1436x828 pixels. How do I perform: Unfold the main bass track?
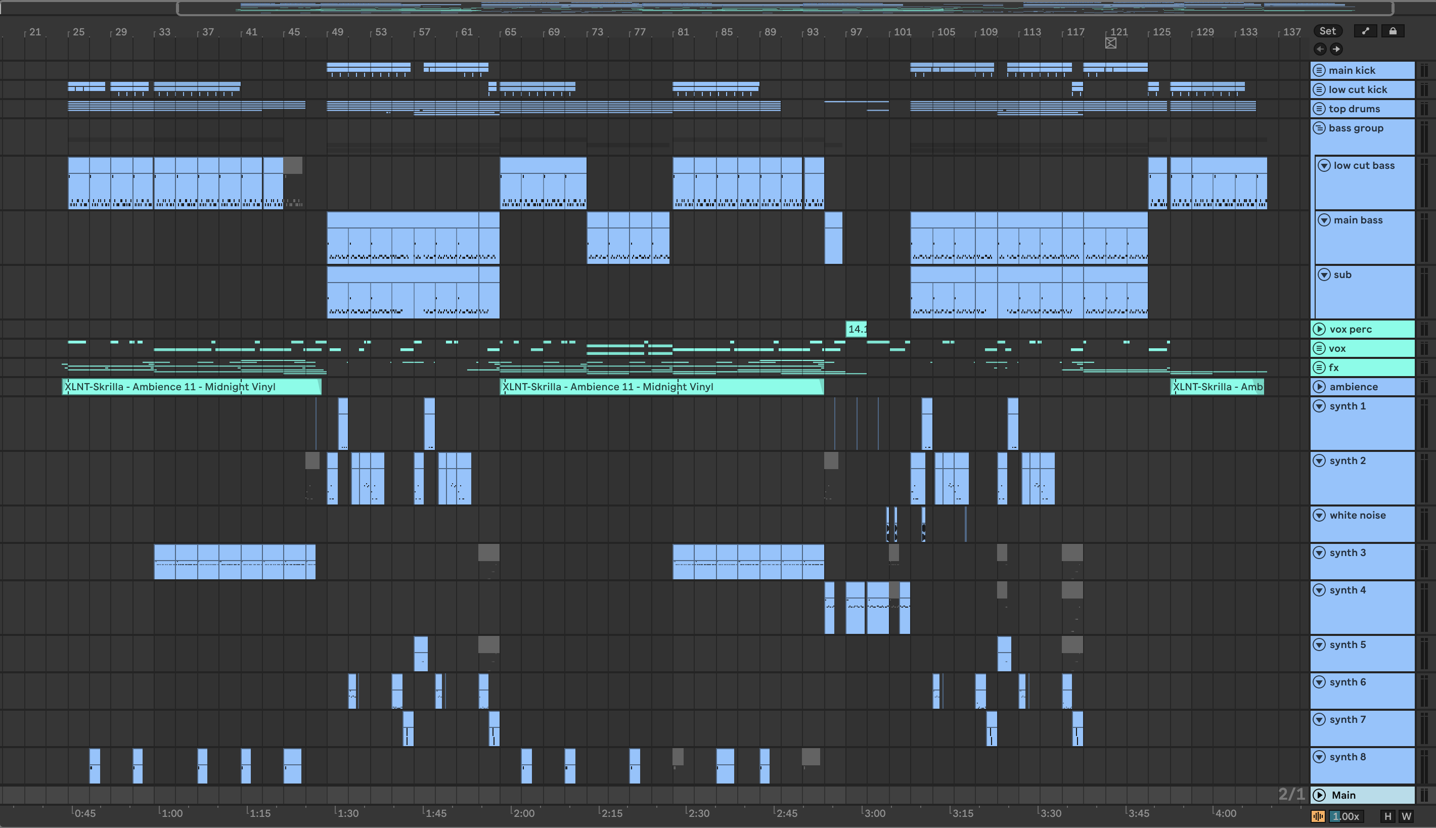pyautogui.click(x=1324, y=220)
